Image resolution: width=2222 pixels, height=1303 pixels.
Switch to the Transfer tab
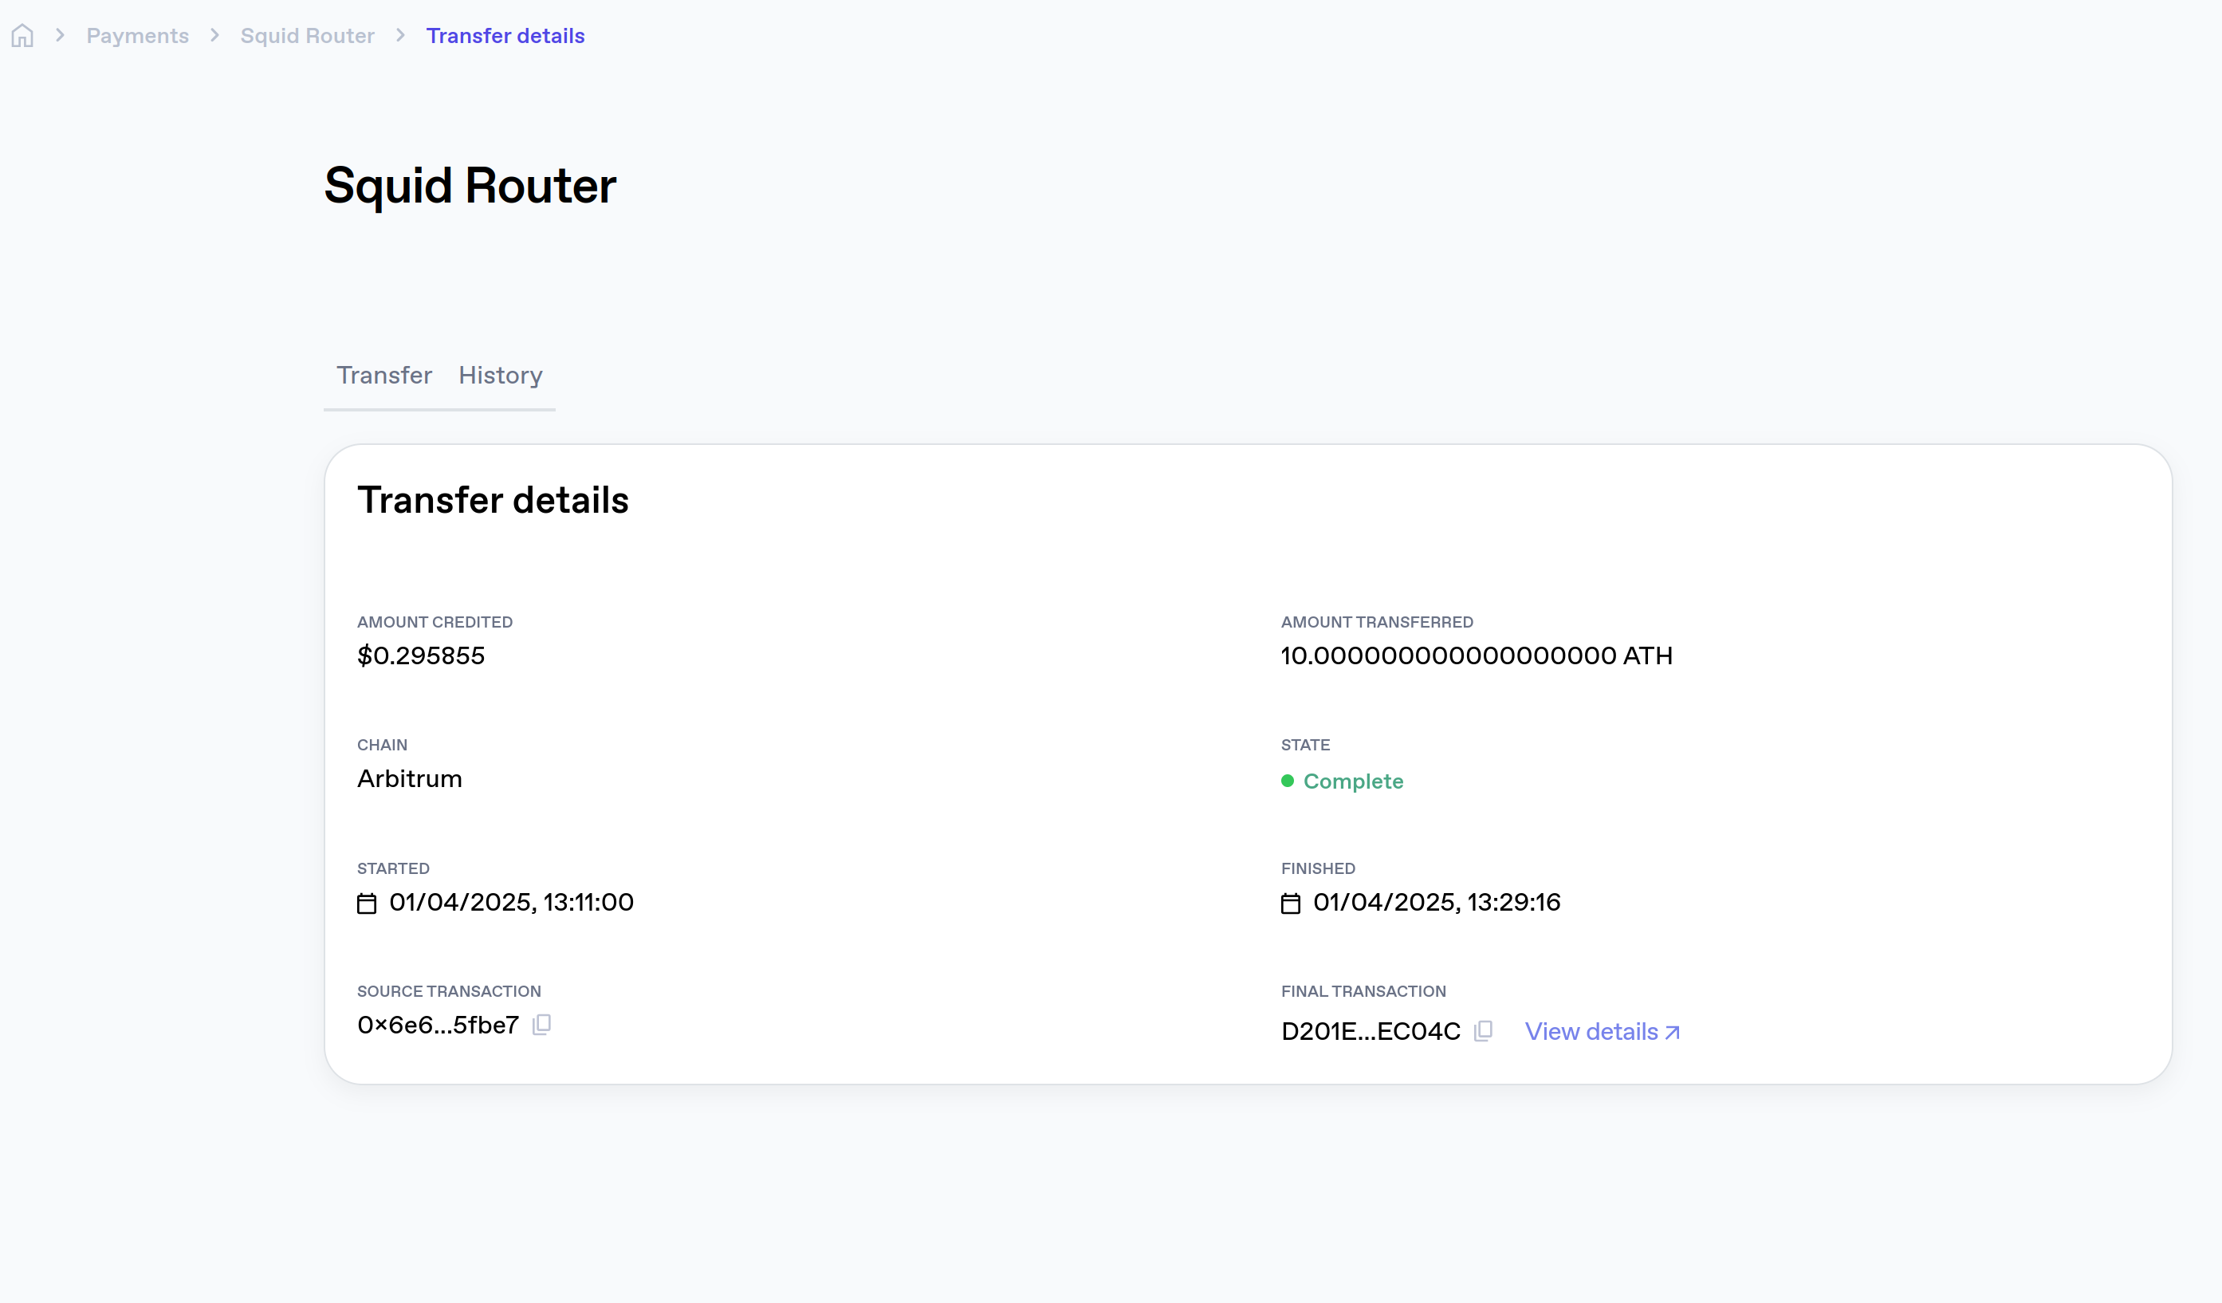[384, 375]
